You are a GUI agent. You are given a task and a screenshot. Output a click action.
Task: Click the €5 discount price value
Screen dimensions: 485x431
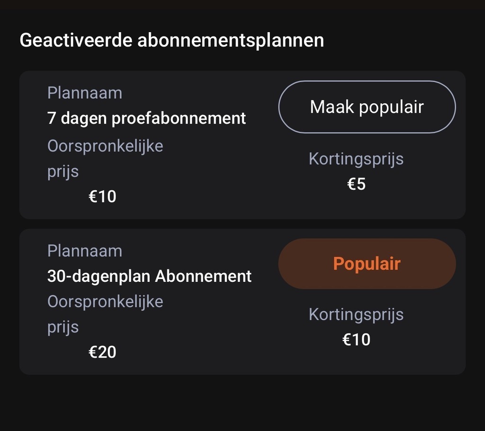point(356,184)
